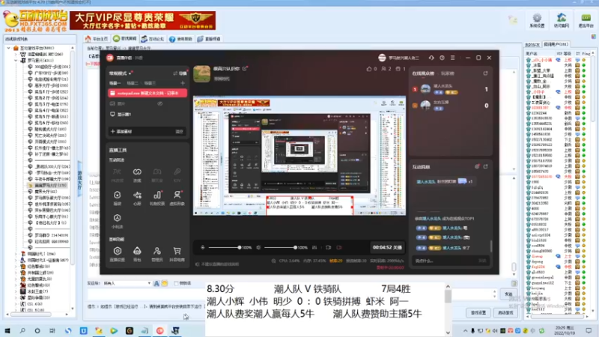Screen dimensions: 599x337
Task: Select the notepad.exe source item
Action: tap(148, 93)
